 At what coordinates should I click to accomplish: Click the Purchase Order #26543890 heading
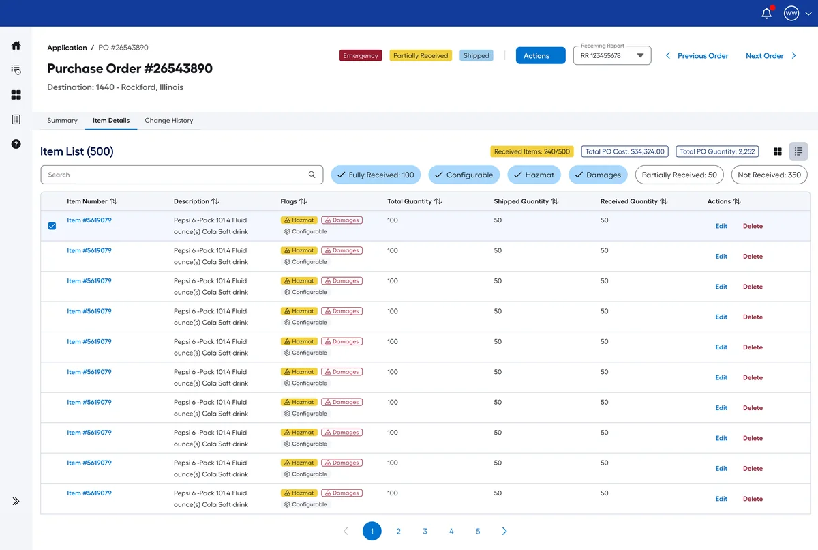(x=130, y=68)
